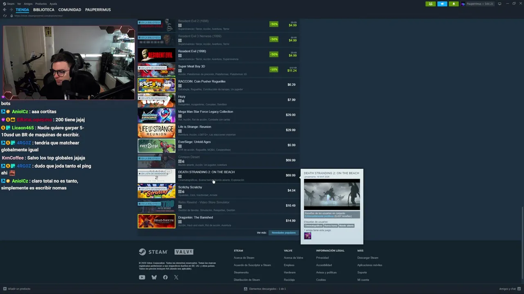Screen dimensions: 524x294
Task: Open the Amigos menu
Action: click(28, 4)
